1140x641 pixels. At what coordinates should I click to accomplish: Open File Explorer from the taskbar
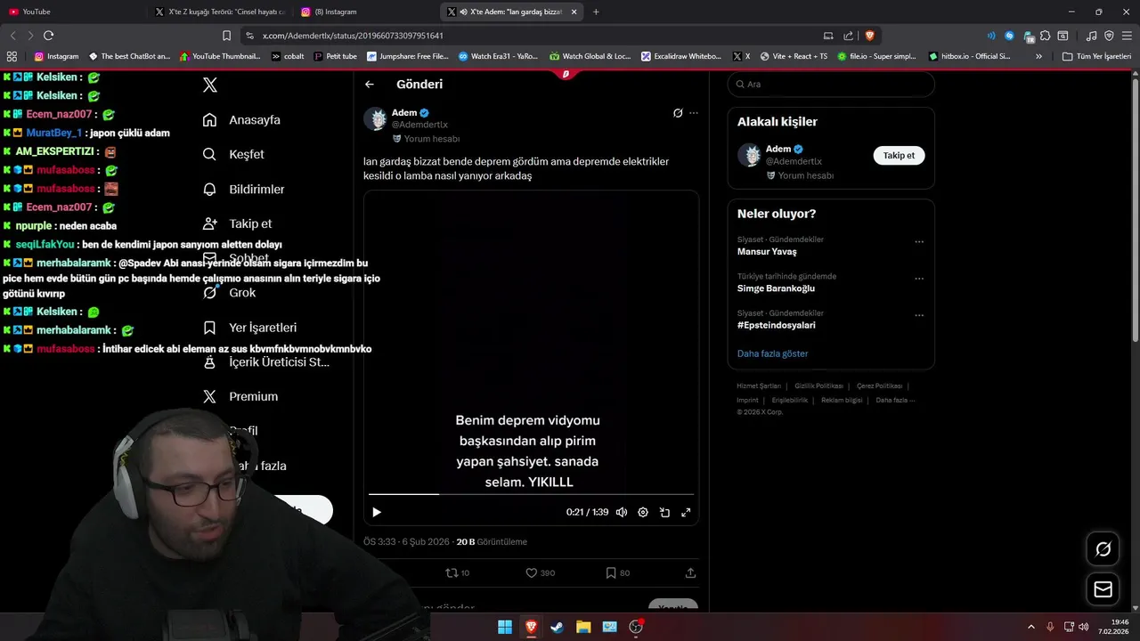click(x=583, y=627)
